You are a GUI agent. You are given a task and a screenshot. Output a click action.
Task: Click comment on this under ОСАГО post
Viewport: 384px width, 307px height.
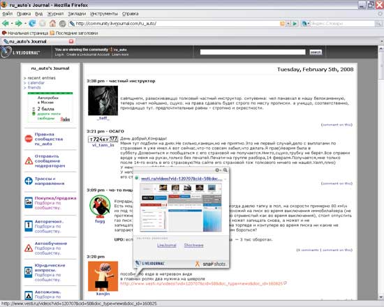[x=337, y=184]
